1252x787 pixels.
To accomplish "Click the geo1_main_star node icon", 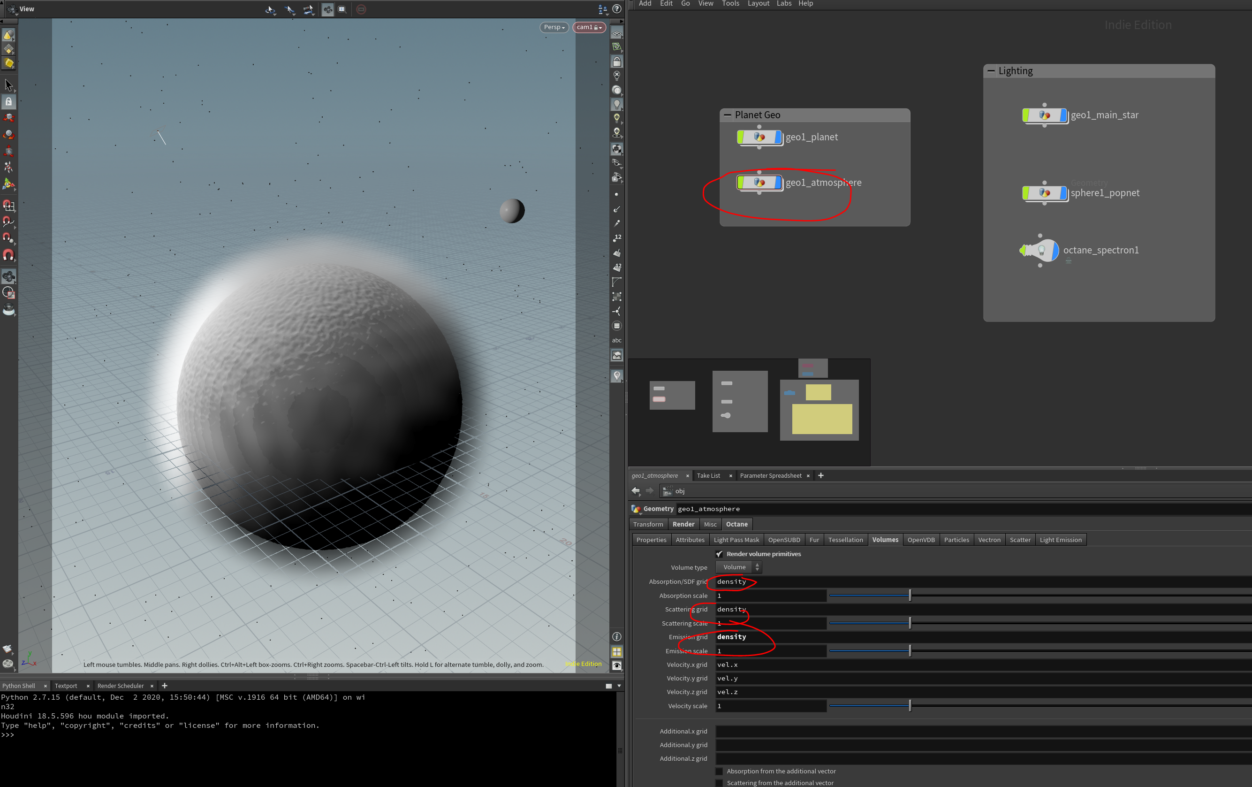I will pyautogui.click(x=1044, y=115).
